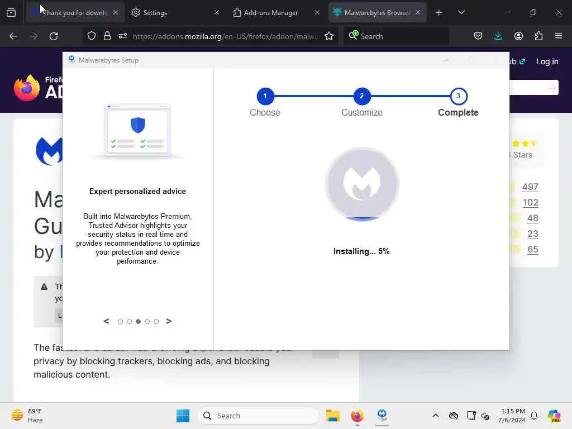Open the 65 one-star reviews link

click(x=532, y=250)
